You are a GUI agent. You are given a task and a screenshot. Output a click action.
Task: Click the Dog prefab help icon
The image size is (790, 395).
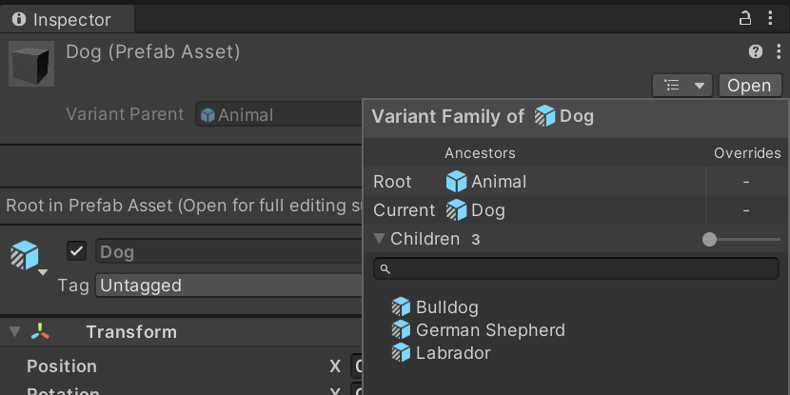pos(756,51)
